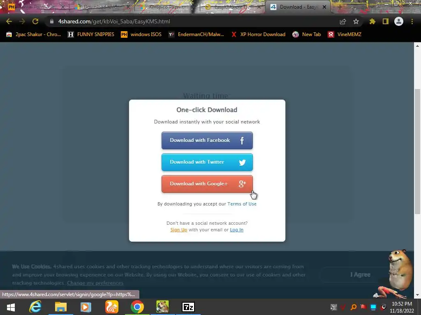
Task: Open the Windows Start menu
Action: click(11, 307)
